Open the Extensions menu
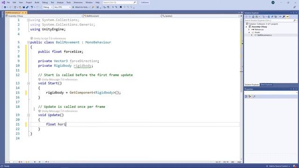The image size is (299, 168). [78, 2]
